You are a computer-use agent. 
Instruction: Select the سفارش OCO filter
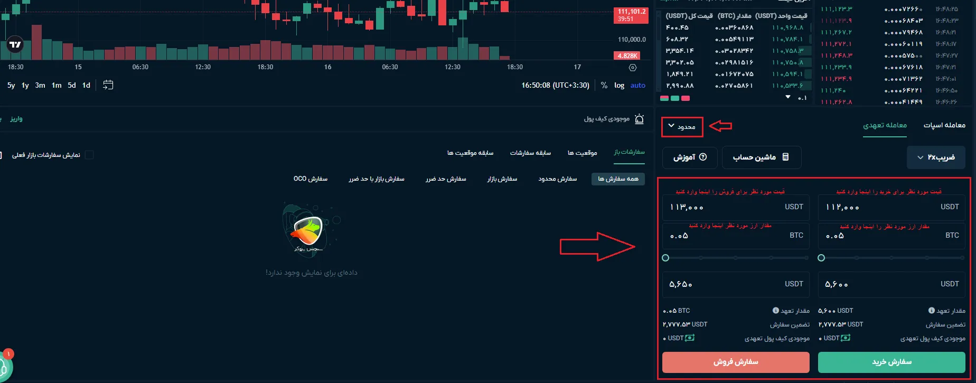[x=311, y=179]
